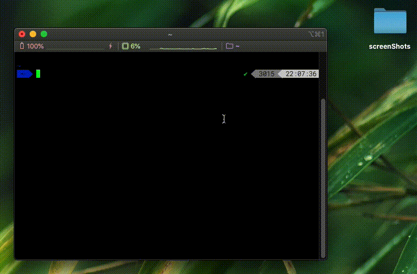Click the charging lightning bolt icon

point(111,46)
